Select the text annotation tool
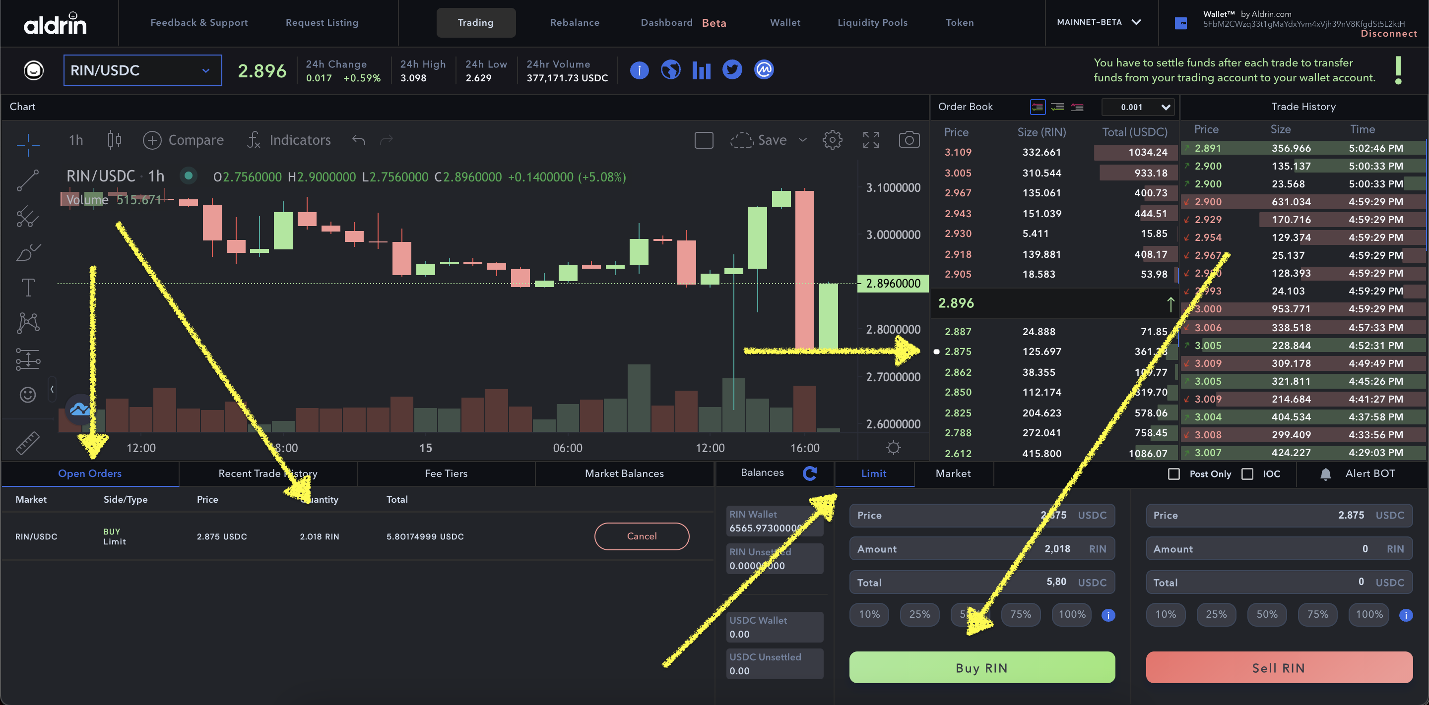Image resolution: width=1429 pixels, height=705 pixels. click(x=28, y=288)
